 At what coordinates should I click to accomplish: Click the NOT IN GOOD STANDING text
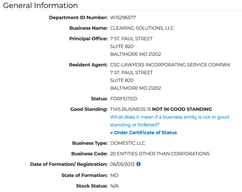point(182,109)
